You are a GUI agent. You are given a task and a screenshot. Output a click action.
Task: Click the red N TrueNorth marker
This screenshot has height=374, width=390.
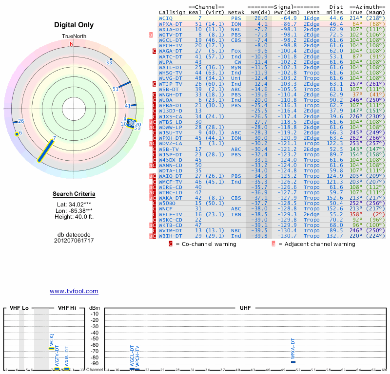coord(72,44)
